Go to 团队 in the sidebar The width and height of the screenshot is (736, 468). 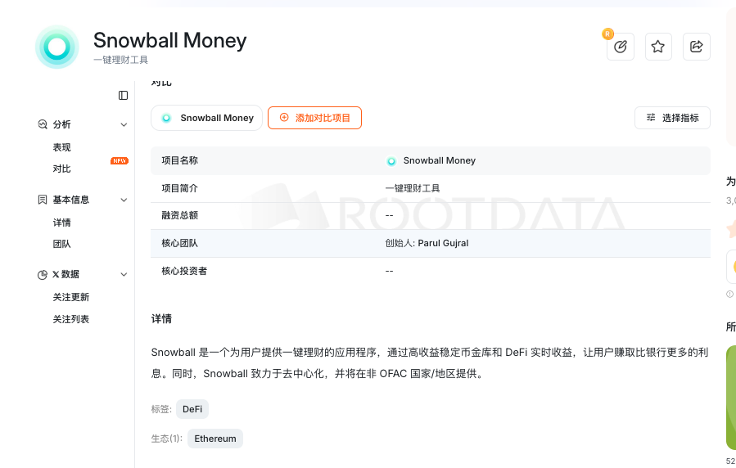[61, 244]
